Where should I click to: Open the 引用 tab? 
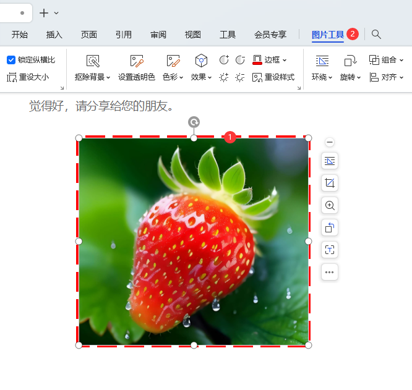(x=124, y=35)
